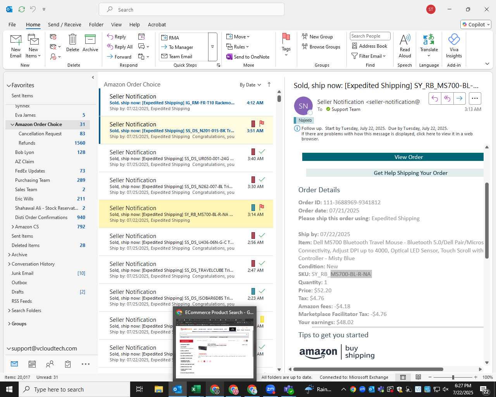This screenshot has width=496, height=397.
Task: Click the teal category swatch on 3:14 AM email
Action: click(x=253, y=207)
